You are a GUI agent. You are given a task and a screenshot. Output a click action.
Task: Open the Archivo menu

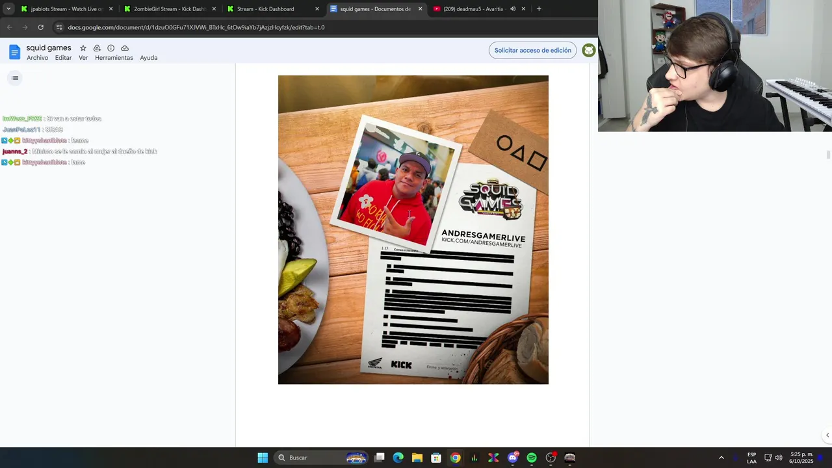point(37,58)
